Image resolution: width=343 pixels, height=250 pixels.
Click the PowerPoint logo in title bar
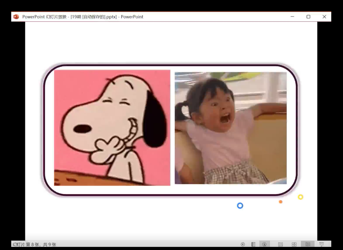coord(16,17)
